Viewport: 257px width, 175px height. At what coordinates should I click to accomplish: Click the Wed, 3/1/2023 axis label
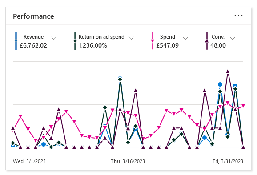pos(29,161)
